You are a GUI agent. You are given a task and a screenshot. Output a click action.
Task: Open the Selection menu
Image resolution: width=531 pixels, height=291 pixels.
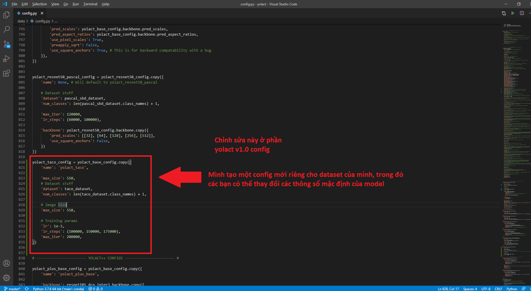pos(39,4)
